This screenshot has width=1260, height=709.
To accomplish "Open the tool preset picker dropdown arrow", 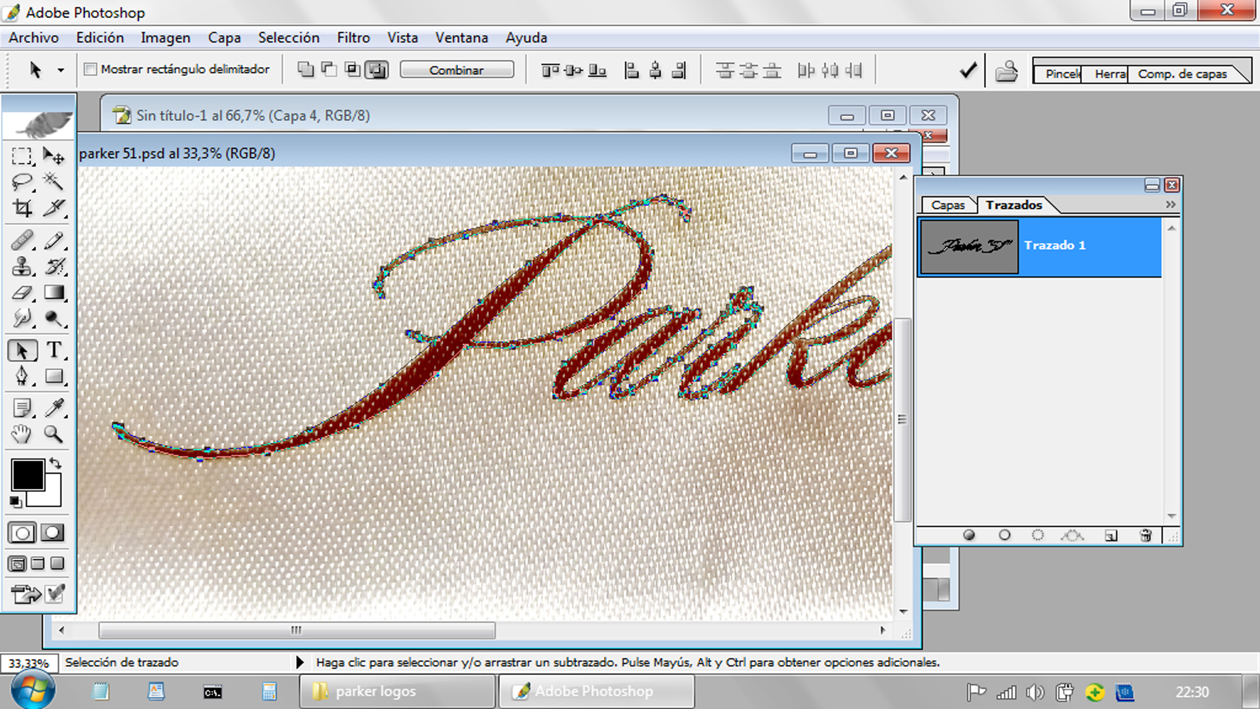I will pyautogui.click(x=61, y=70).
